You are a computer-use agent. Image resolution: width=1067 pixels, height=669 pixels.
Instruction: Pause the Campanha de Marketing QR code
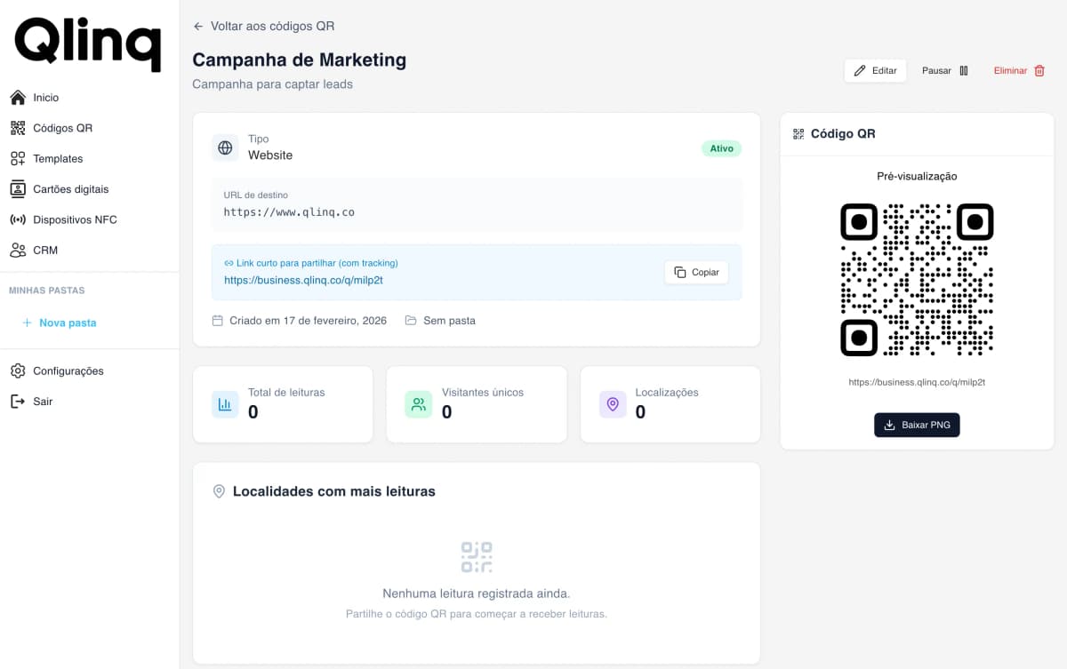click(944, 70)
